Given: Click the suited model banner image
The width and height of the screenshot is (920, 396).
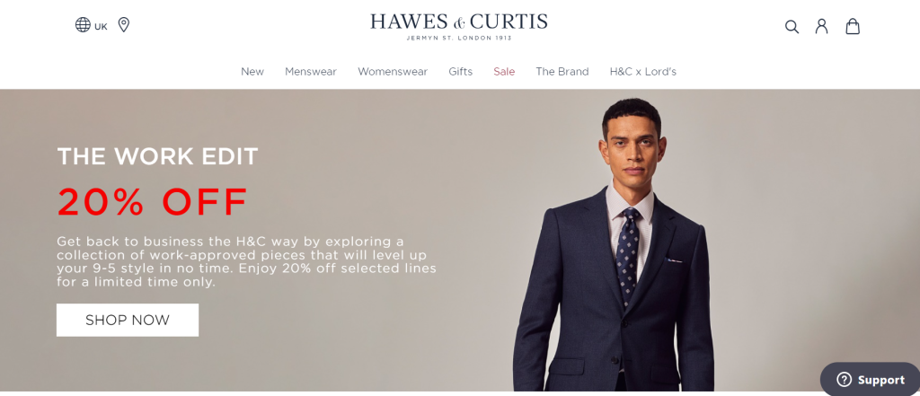Looking at the screenshot, I should point(614,244).
